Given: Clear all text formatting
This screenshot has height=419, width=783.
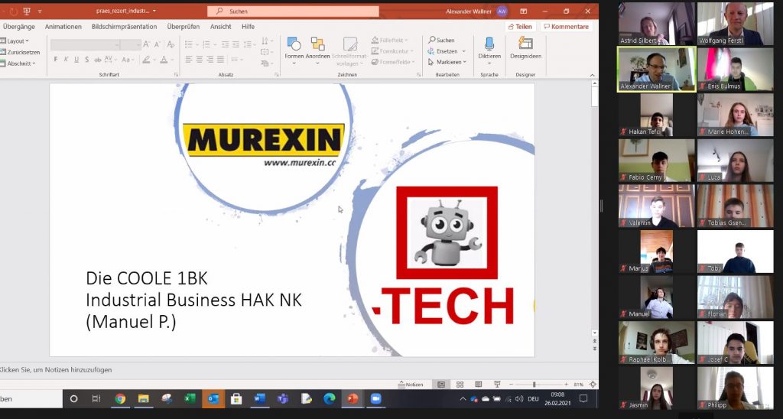Looking at the screenshot, I should coord(171,44).
